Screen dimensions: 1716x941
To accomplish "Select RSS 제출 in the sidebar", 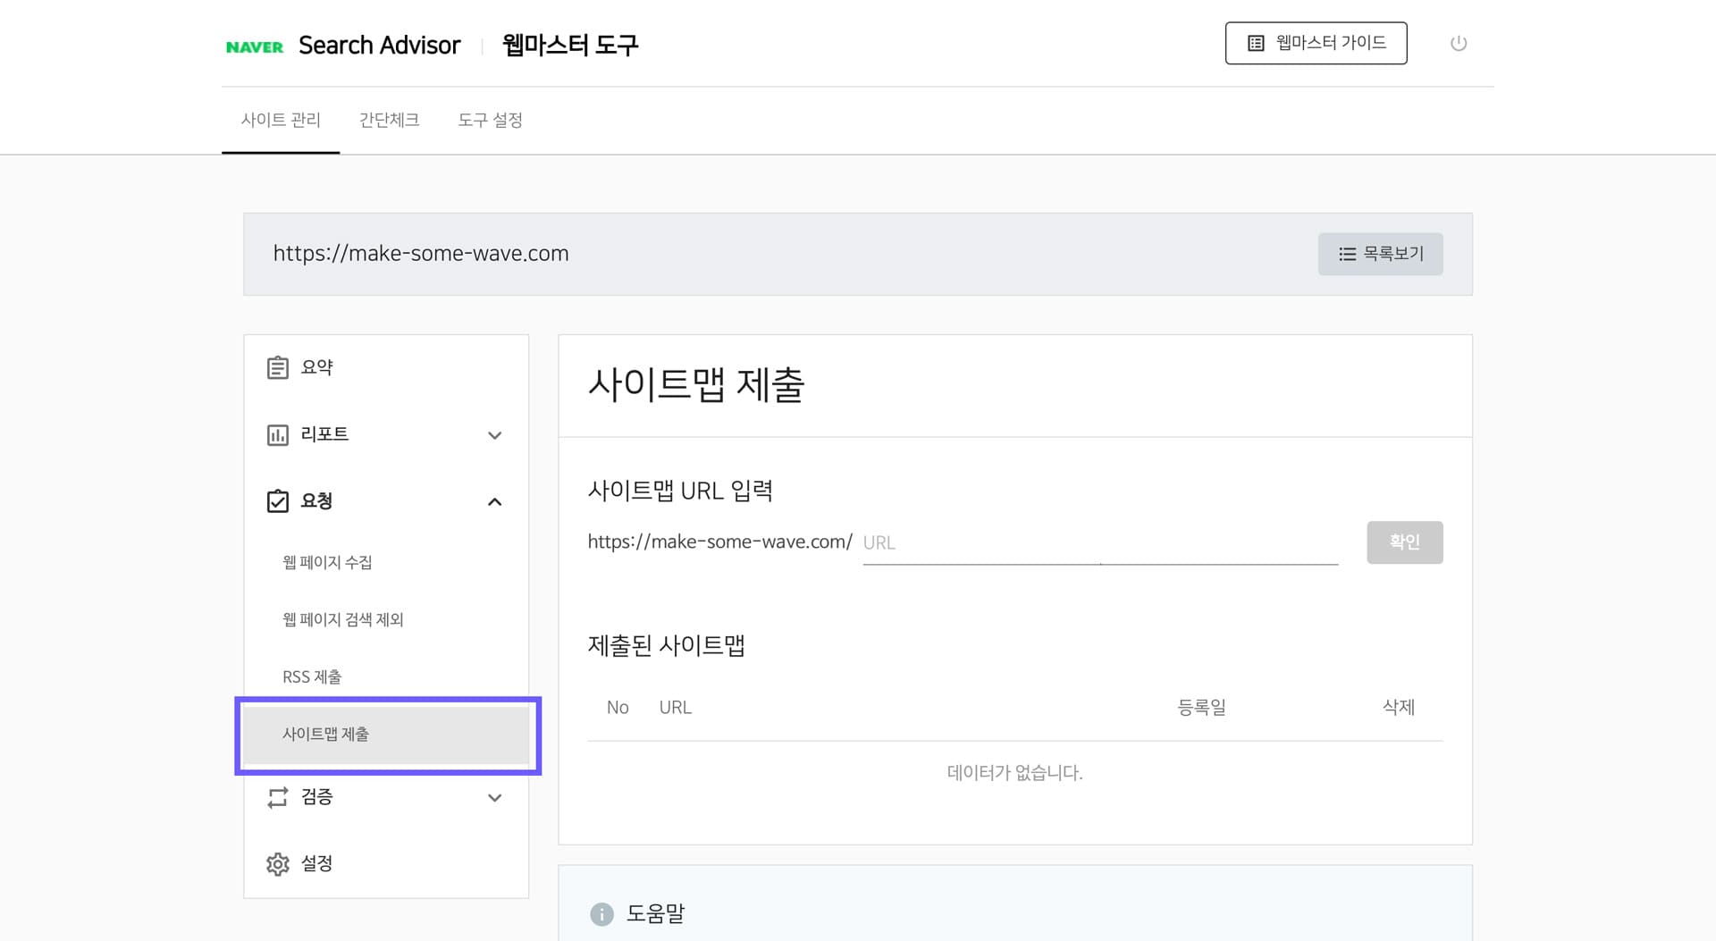I will tap(312, 676).
